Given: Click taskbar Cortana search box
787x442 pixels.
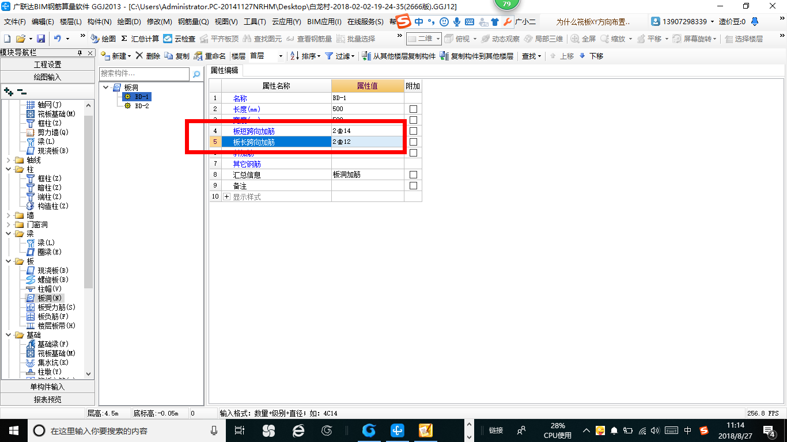Looking at the screenshot, I should [127, 430].
